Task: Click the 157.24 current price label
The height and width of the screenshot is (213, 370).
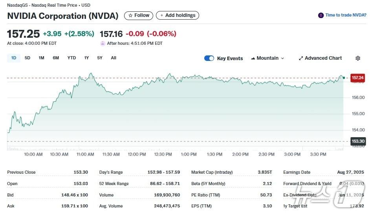Action: pos(358,78)
